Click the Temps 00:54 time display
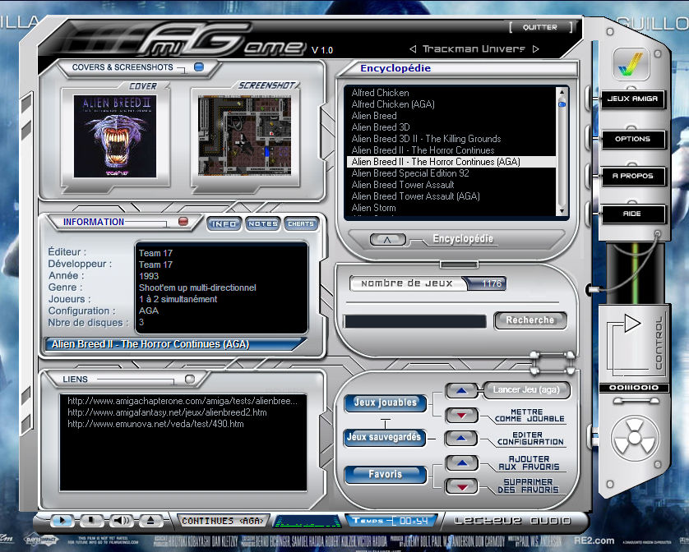The height and width of the screenshot is (552, 689). 391,521
